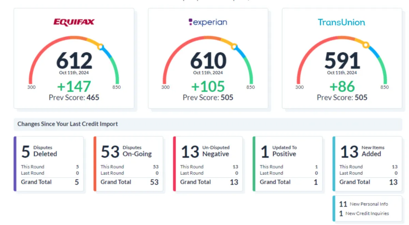
Task: Open the Un-Disputed Negative card
Action: click(x=208, y=164)
